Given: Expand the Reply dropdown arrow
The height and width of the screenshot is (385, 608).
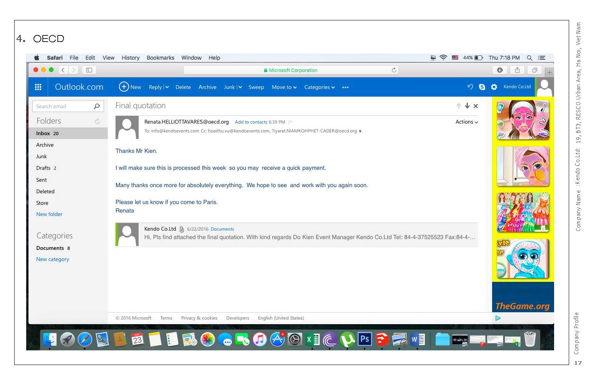Looking at the screenshot, I should (167, 87).
